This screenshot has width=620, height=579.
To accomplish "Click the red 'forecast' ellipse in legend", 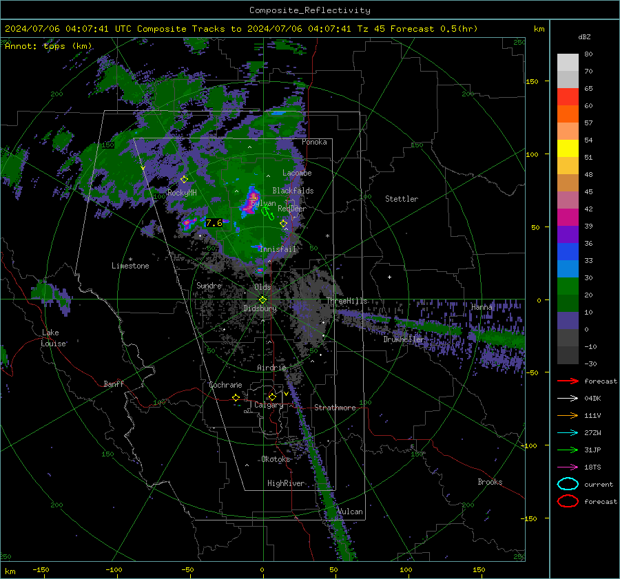I will [x=568, y=501].
